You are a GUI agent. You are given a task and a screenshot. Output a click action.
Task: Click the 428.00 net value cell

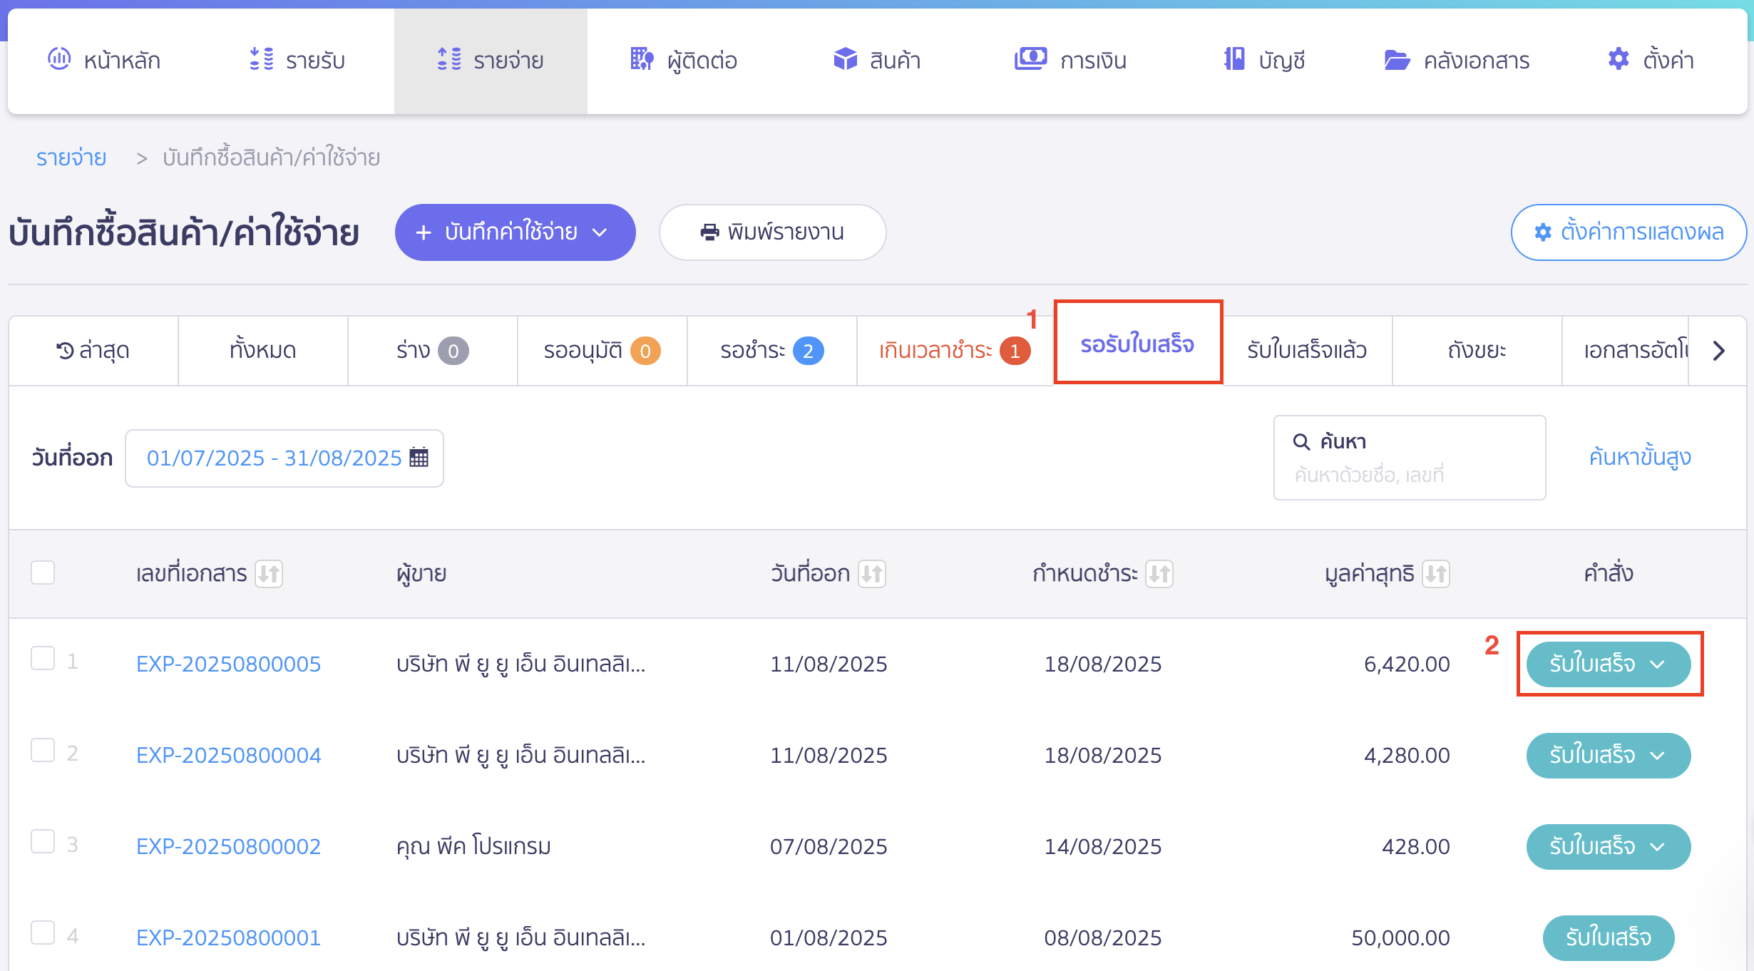(1415, 846)
